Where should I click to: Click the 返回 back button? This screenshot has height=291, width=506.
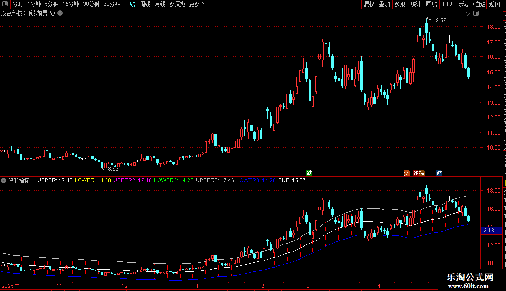[495, 4]
